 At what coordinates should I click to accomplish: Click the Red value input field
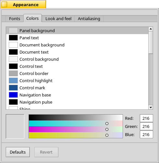pos(146,118)
